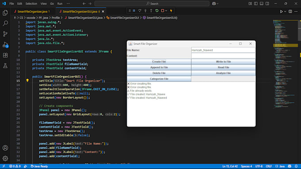Image resolution: width=301 pixels, height=169 pixels.
Task: Restart the debug session
Action: click(157, 11)
